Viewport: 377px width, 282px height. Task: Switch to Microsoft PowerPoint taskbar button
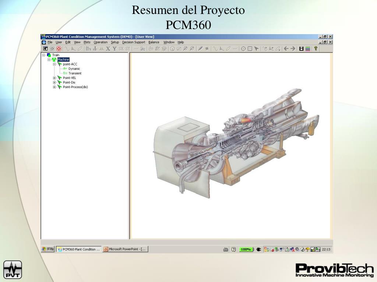[125, 249]
